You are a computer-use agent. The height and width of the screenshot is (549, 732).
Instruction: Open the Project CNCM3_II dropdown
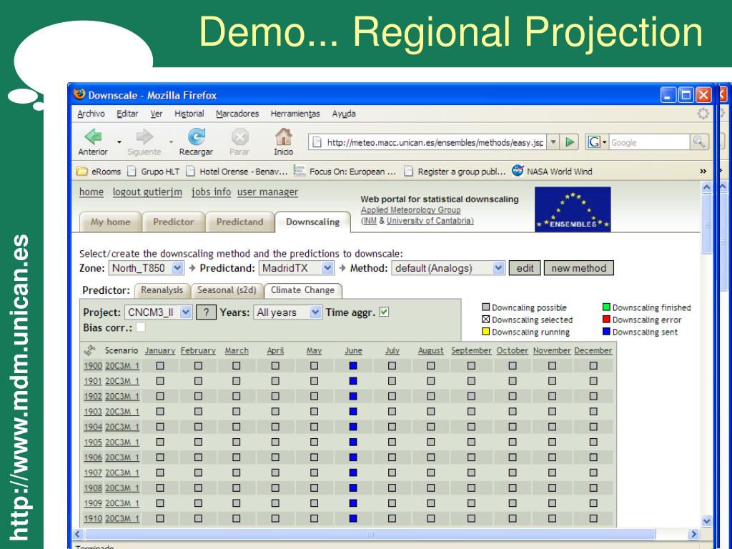point(158,312)
